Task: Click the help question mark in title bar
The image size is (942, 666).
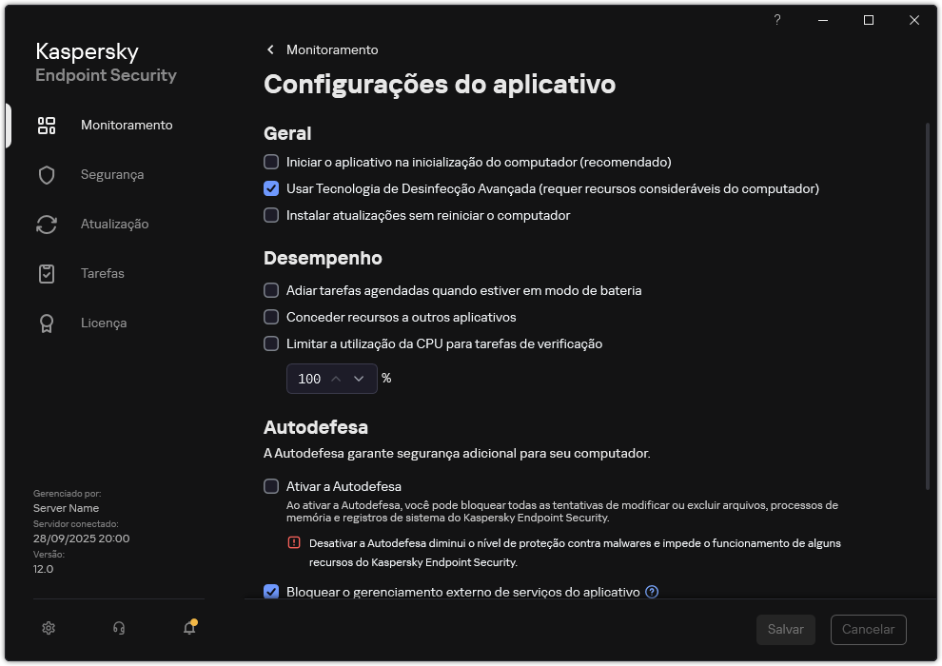Action: pyautogui.click(x=776, y=19)
